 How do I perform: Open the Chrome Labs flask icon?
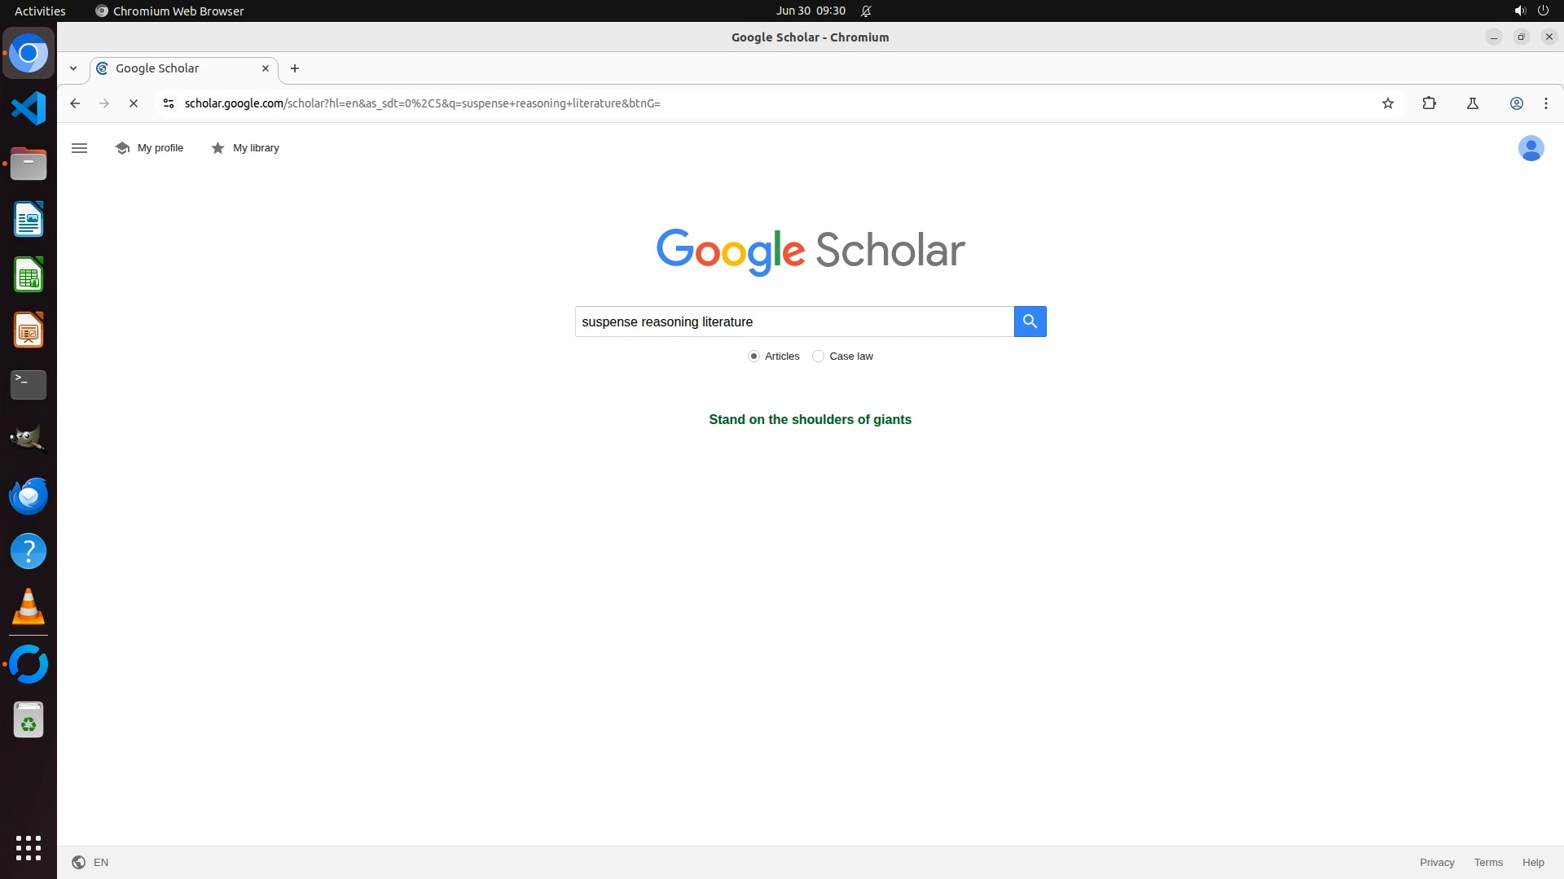pyautogui.click(x=1473, y=103)
